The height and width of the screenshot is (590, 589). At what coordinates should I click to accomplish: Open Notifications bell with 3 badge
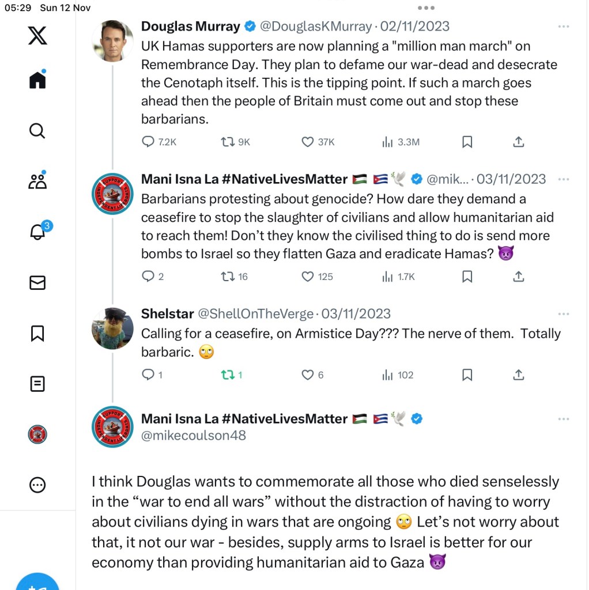[38, 232]
